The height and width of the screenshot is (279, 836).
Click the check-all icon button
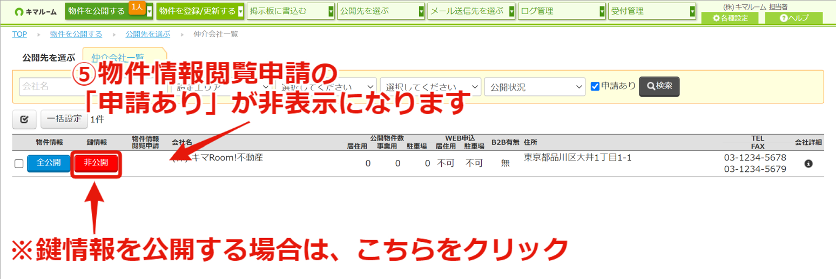point(24,119)
